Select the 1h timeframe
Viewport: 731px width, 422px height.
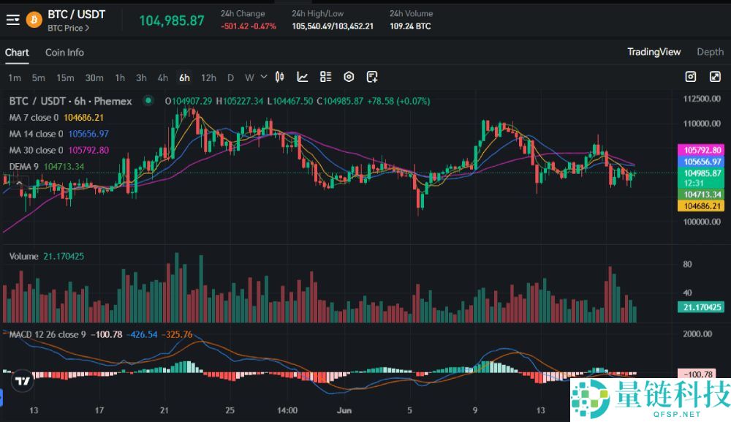tap(120, 78)
